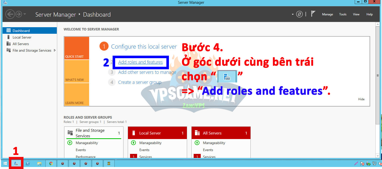Click the back navigation arrow
Image resolution: width=382 pixels, height=169 pixels.
click(x=10, y=14)
